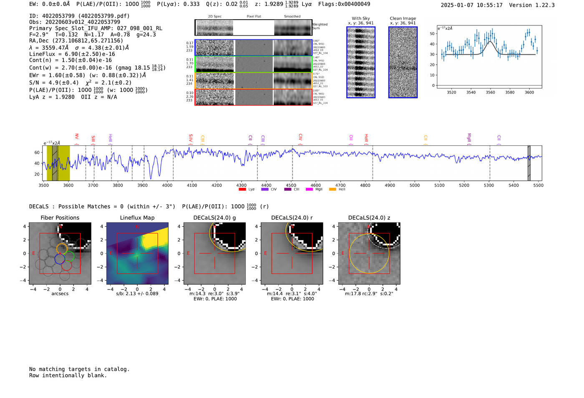The width and height of the screenshot is (584, 398).
Task: Open the With Sky cutout image
Action: pyautogui.click(x=361, y=62)
